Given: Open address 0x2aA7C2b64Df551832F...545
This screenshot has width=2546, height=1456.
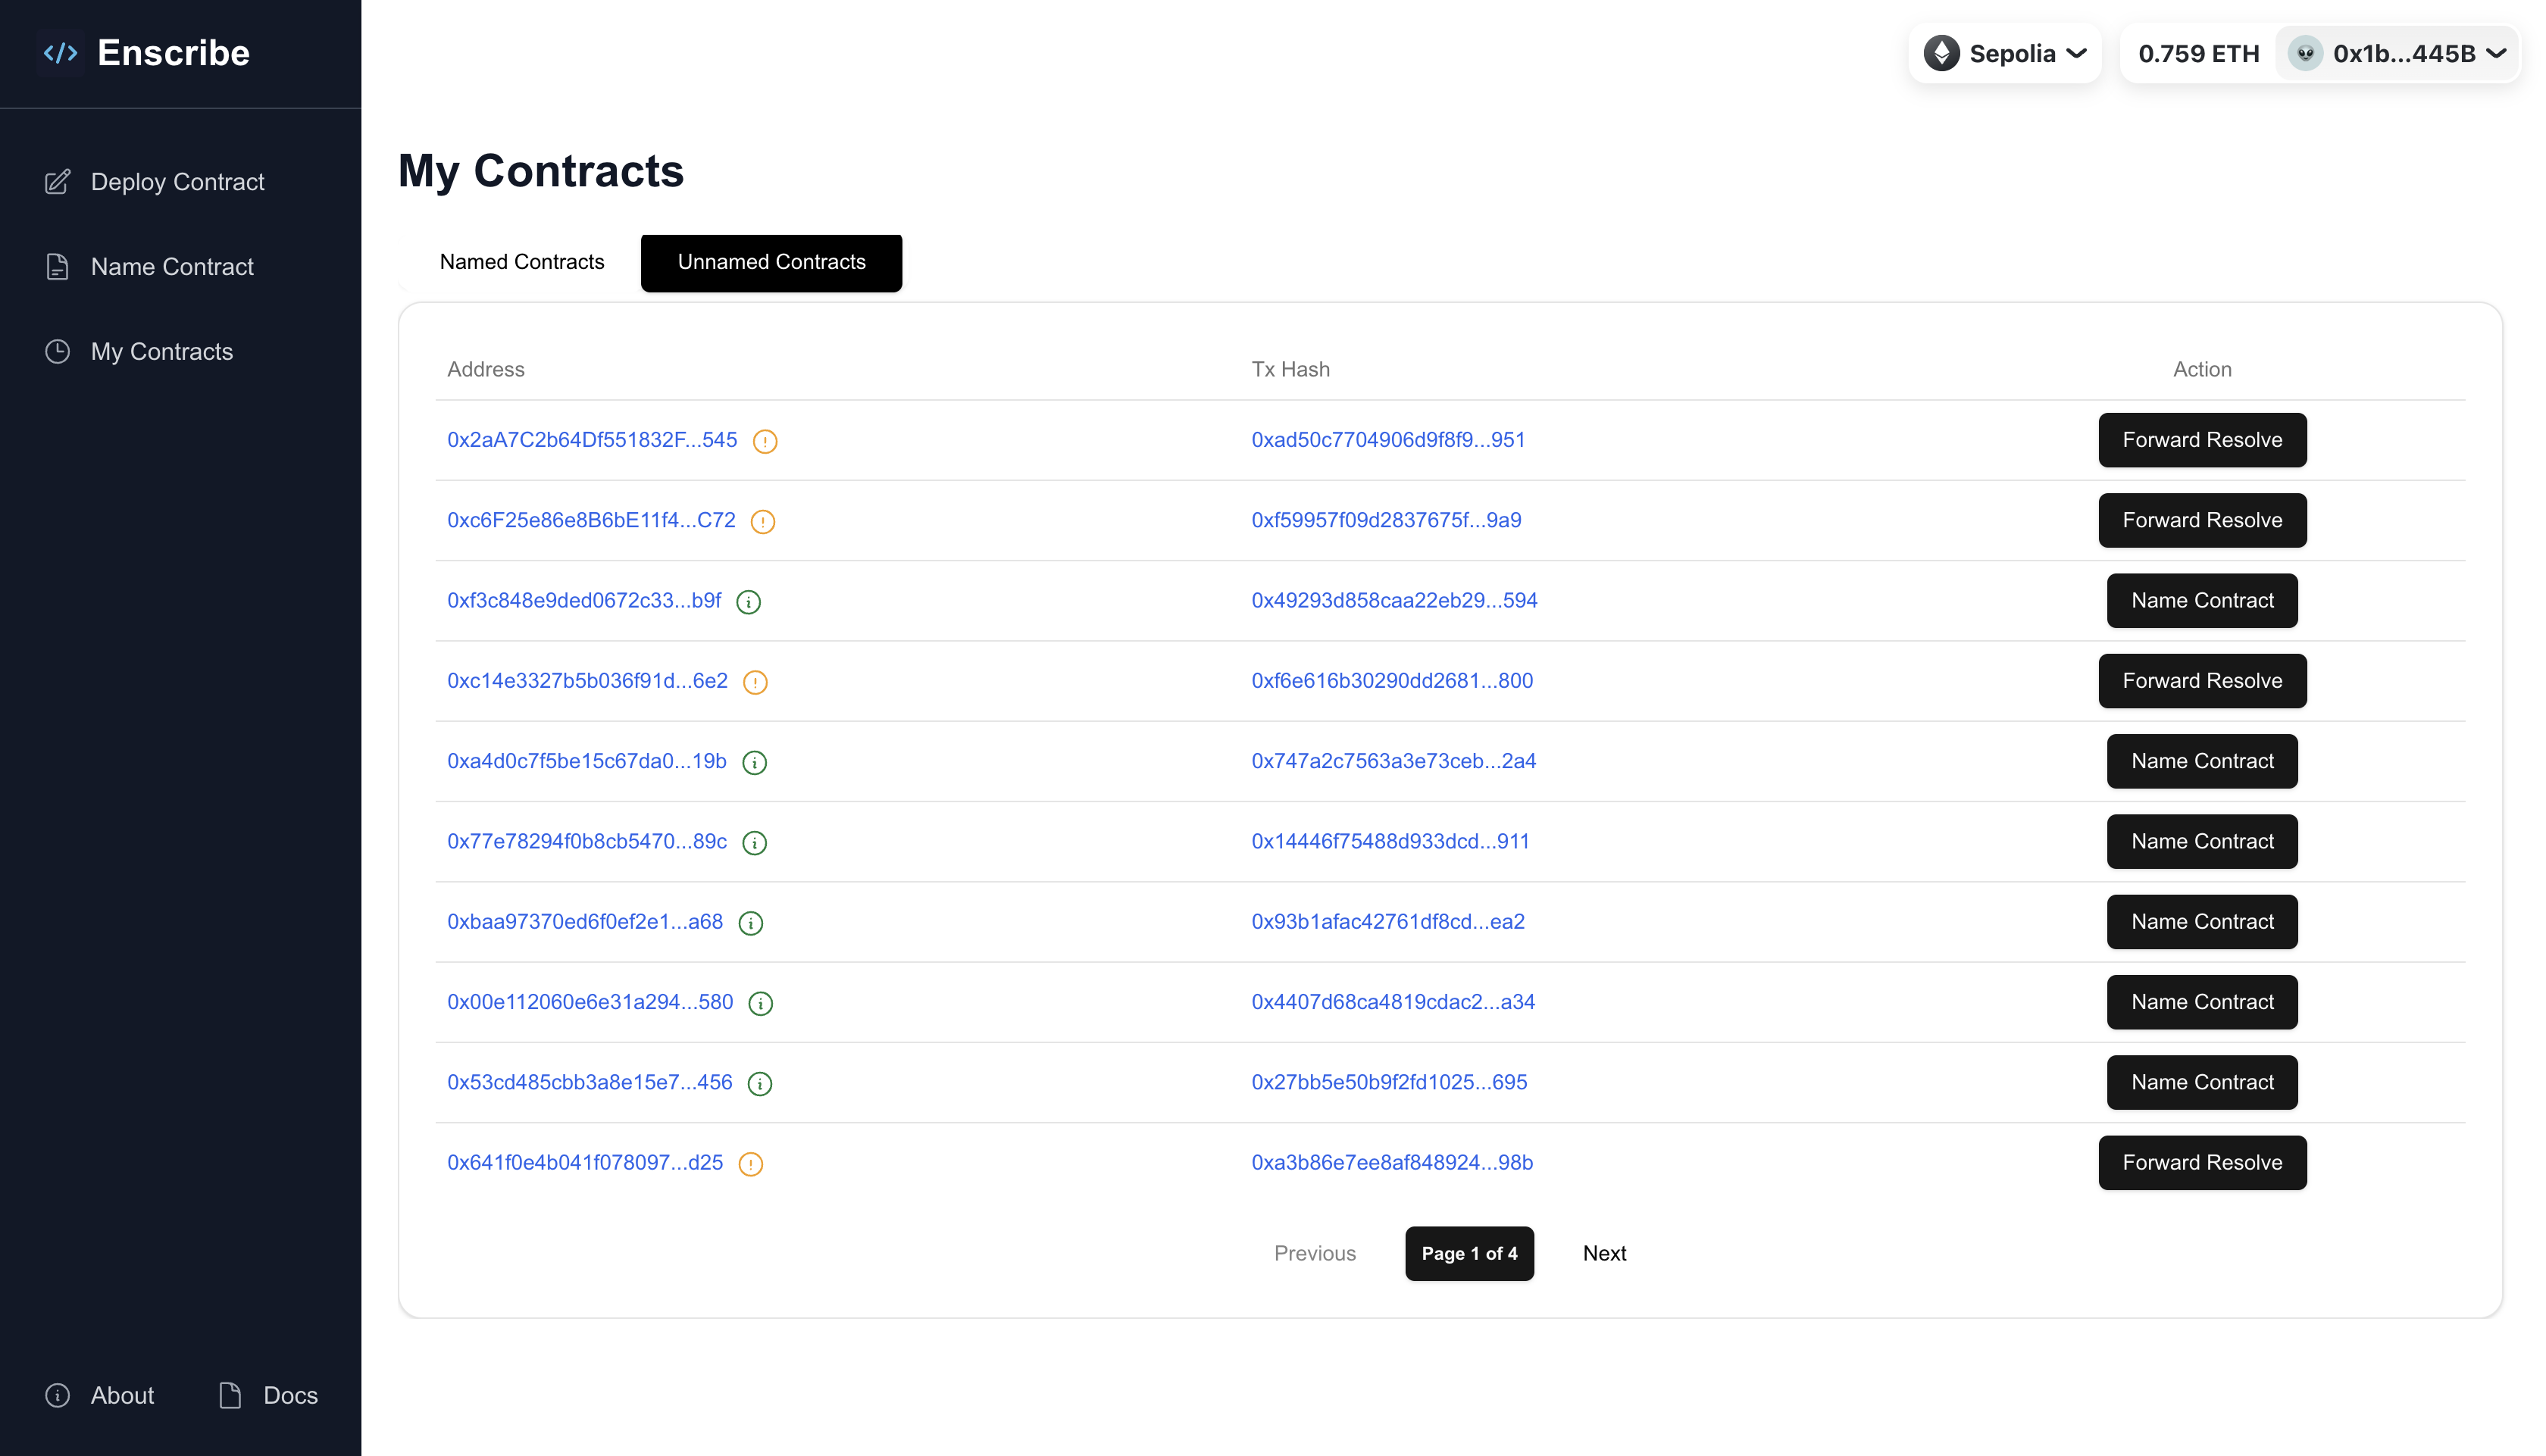Looking at the screenshot, I should pyautogui.click(x=592, y=440).
